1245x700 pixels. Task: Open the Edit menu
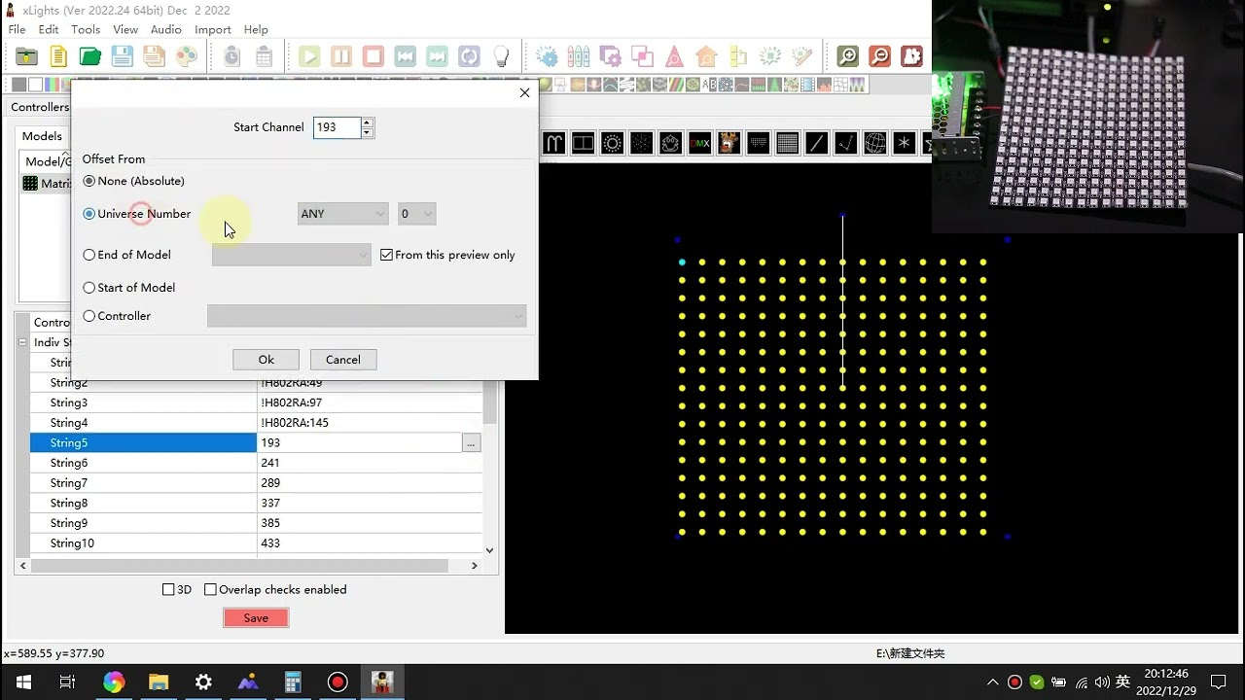(x=49, y=29)
